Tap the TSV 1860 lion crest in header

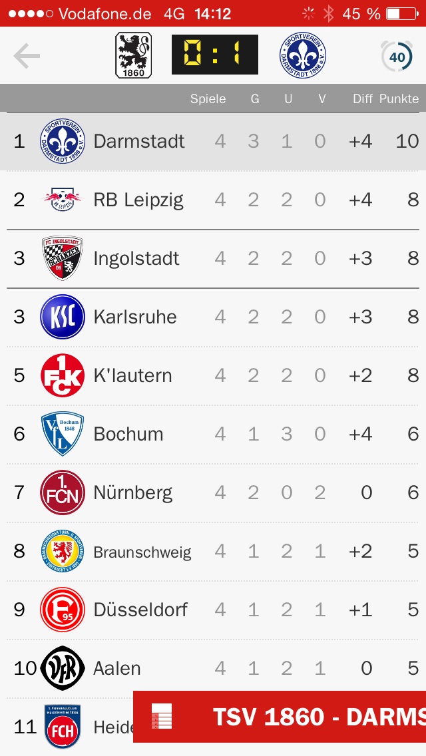coord(134,55)
